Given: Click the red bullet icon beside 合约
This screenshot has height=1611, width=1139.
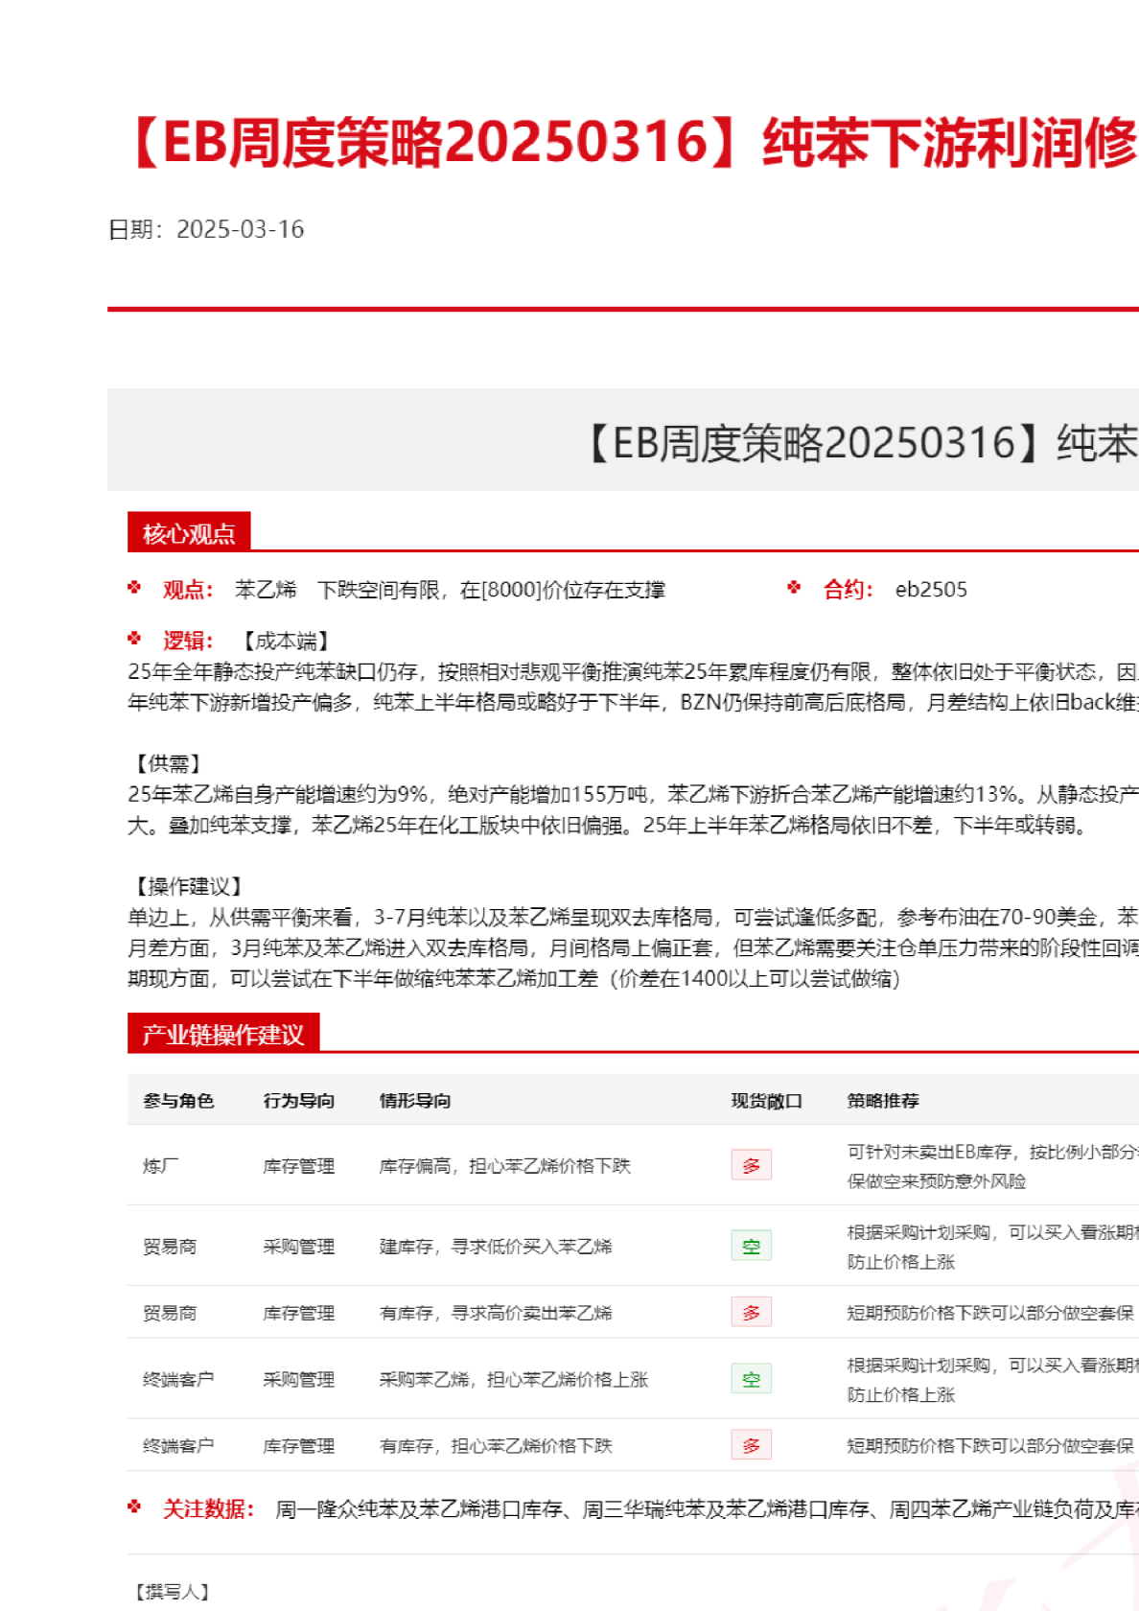Looking at the screenshot, I should pyautogui.click(x=794, y=588).
